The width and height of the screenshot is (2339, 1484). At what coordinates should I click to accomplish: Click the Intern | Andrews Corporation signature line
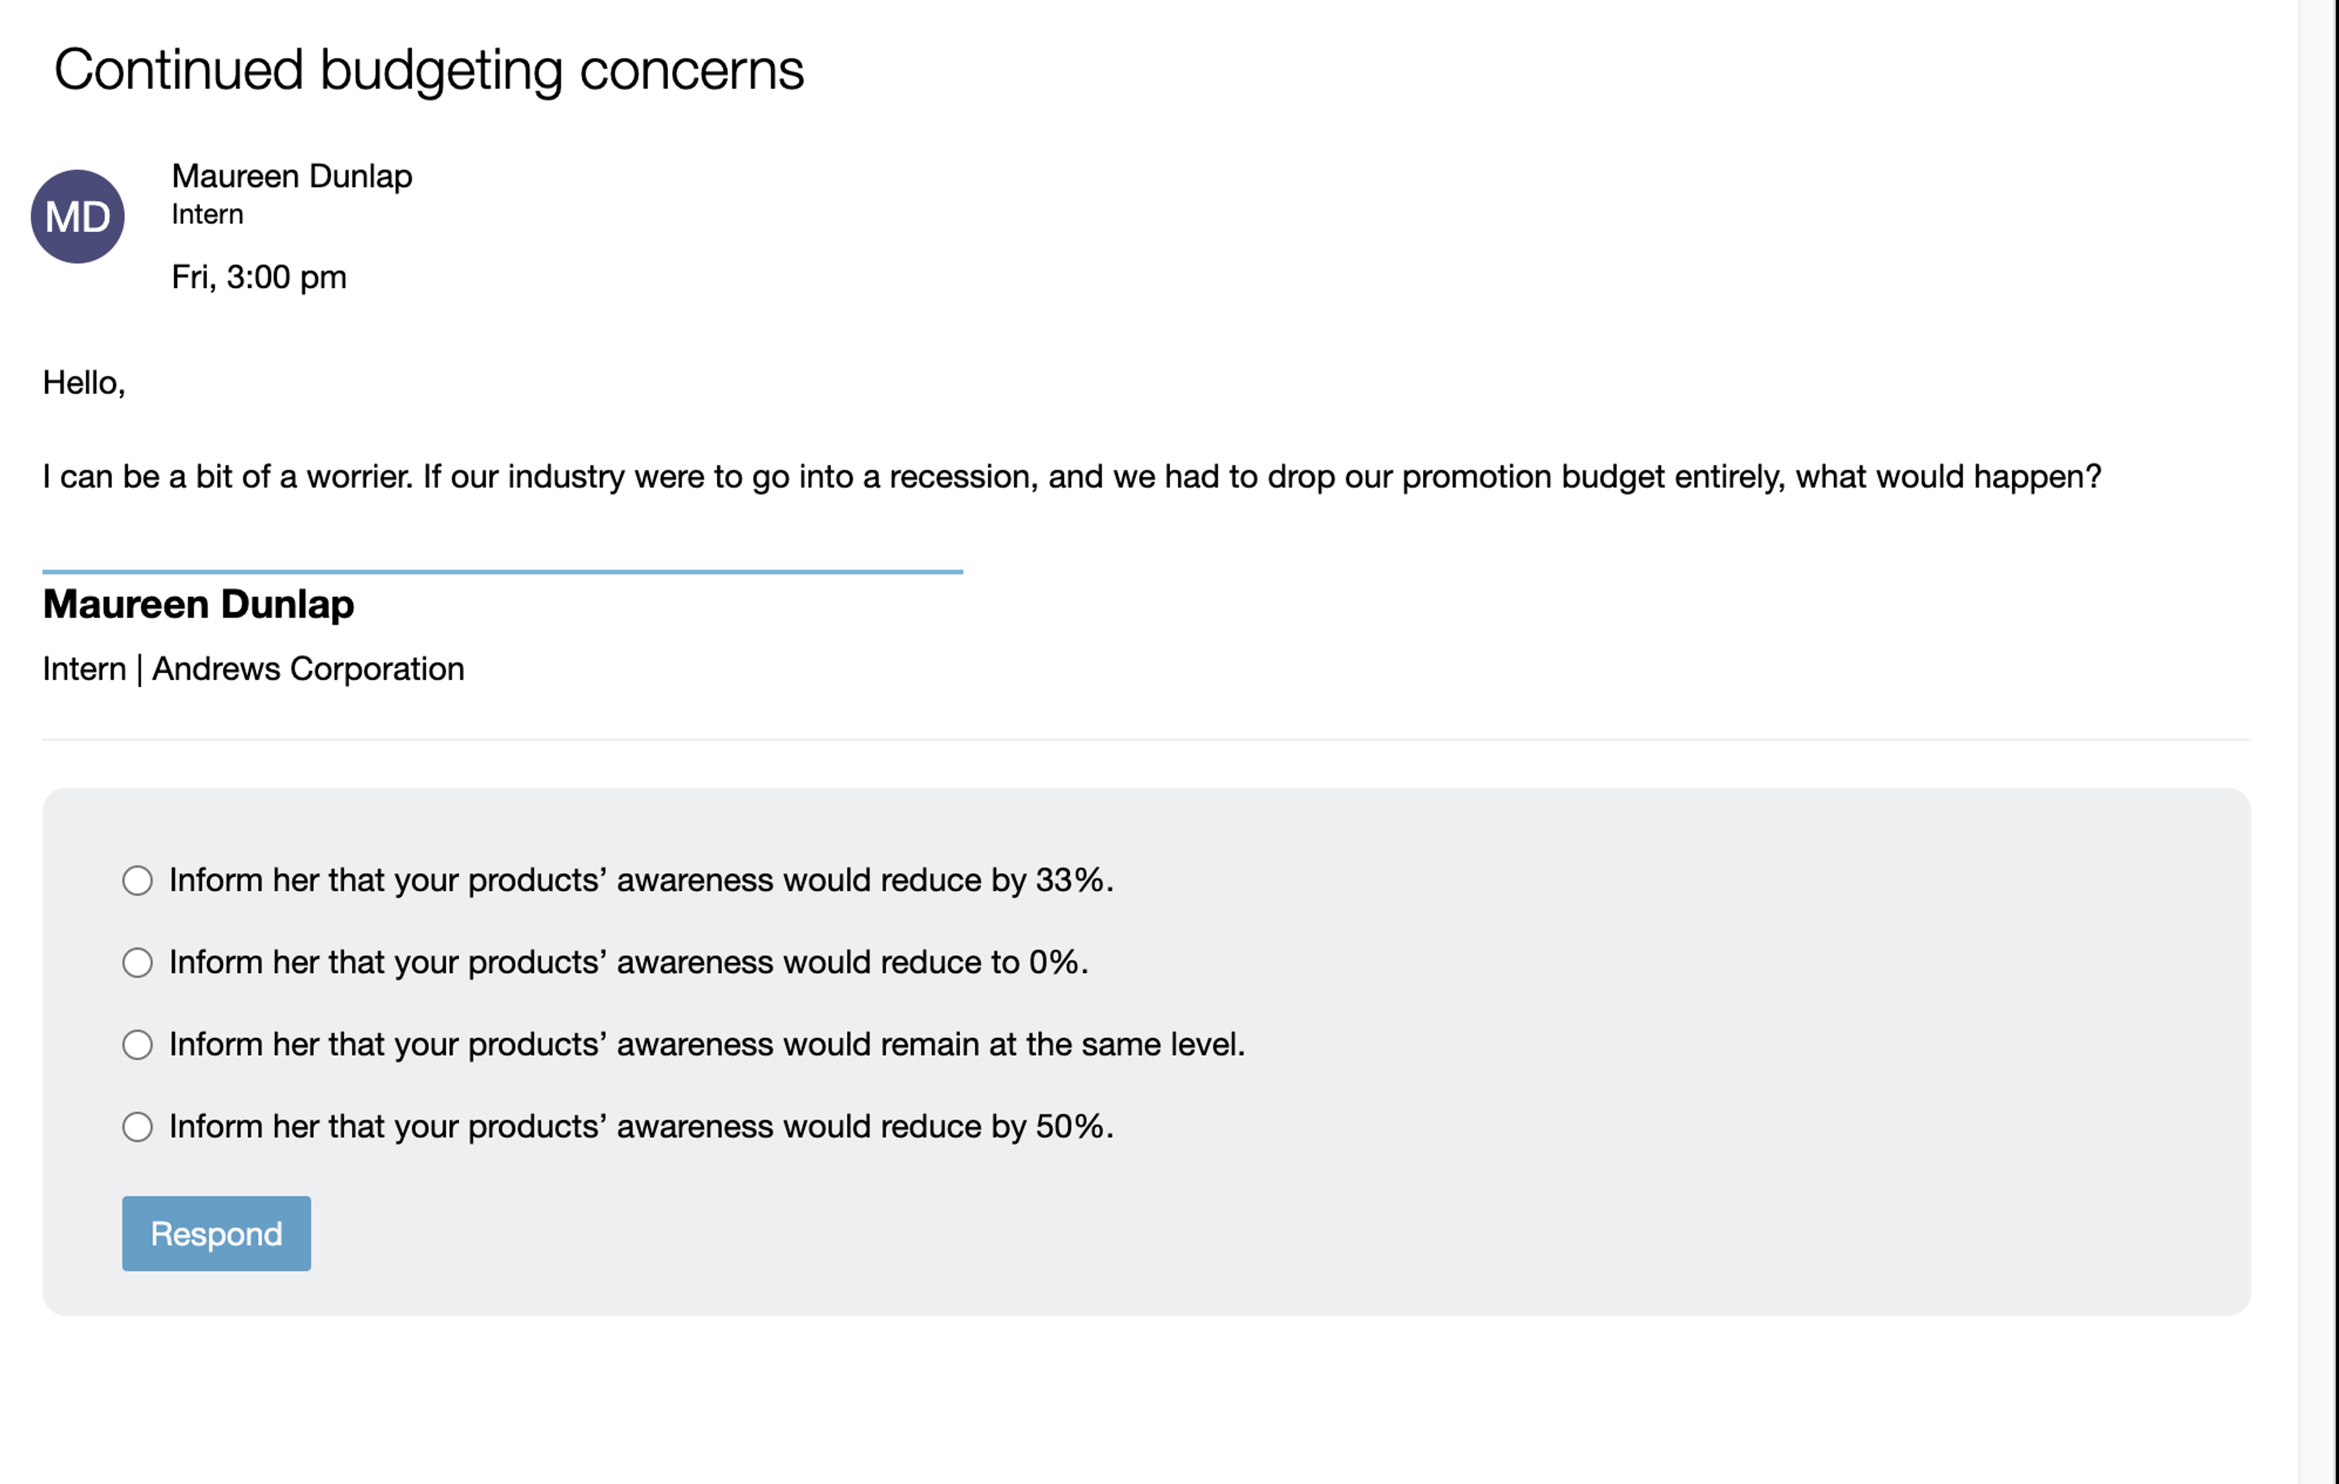pyautogui.click(x=253, y=669)
